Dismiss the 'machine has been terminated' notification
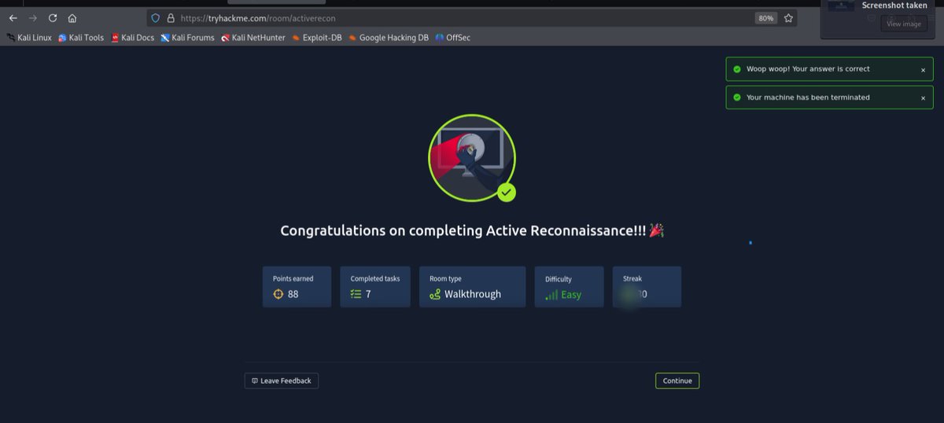Image resolution: width=944 pixels, height=423 pixels. point(923,98)
